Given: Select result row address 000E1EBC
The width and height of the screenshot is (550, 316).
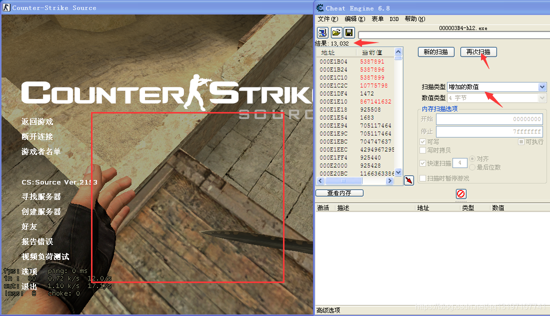Looking at the screenshot, I should point(355,141).
